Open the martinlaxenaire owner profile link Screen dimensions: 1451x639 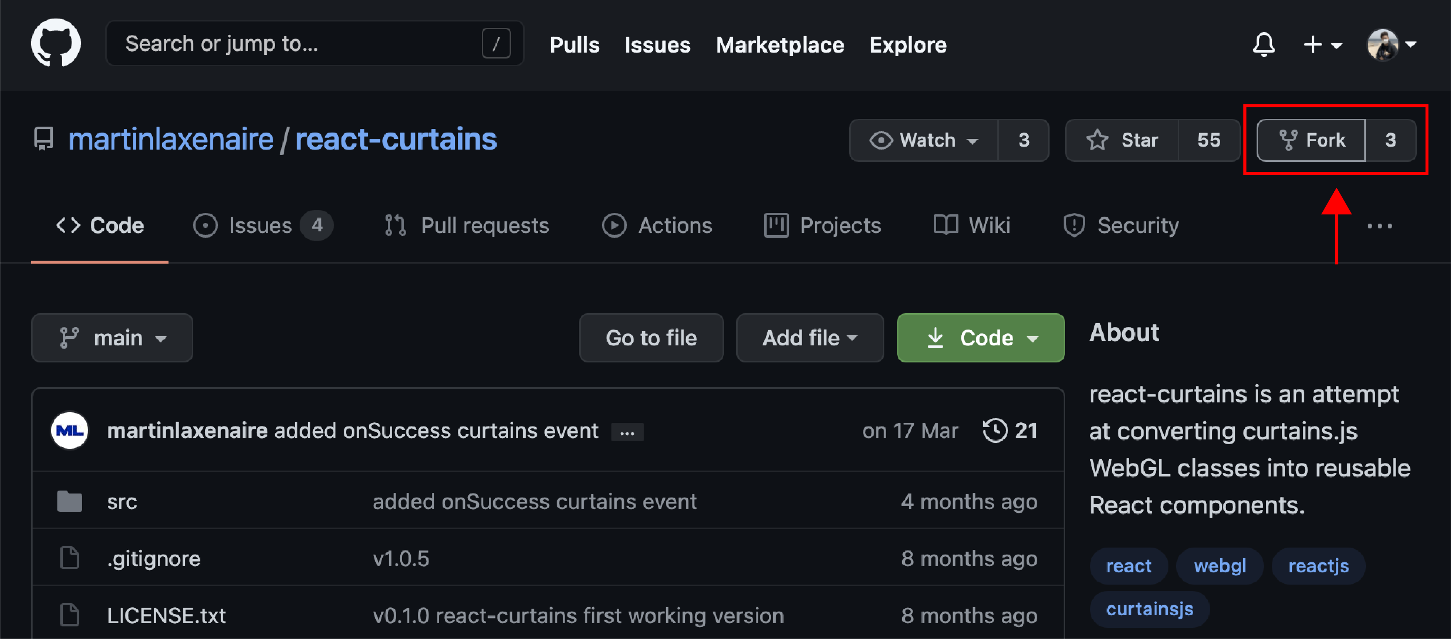170,139
